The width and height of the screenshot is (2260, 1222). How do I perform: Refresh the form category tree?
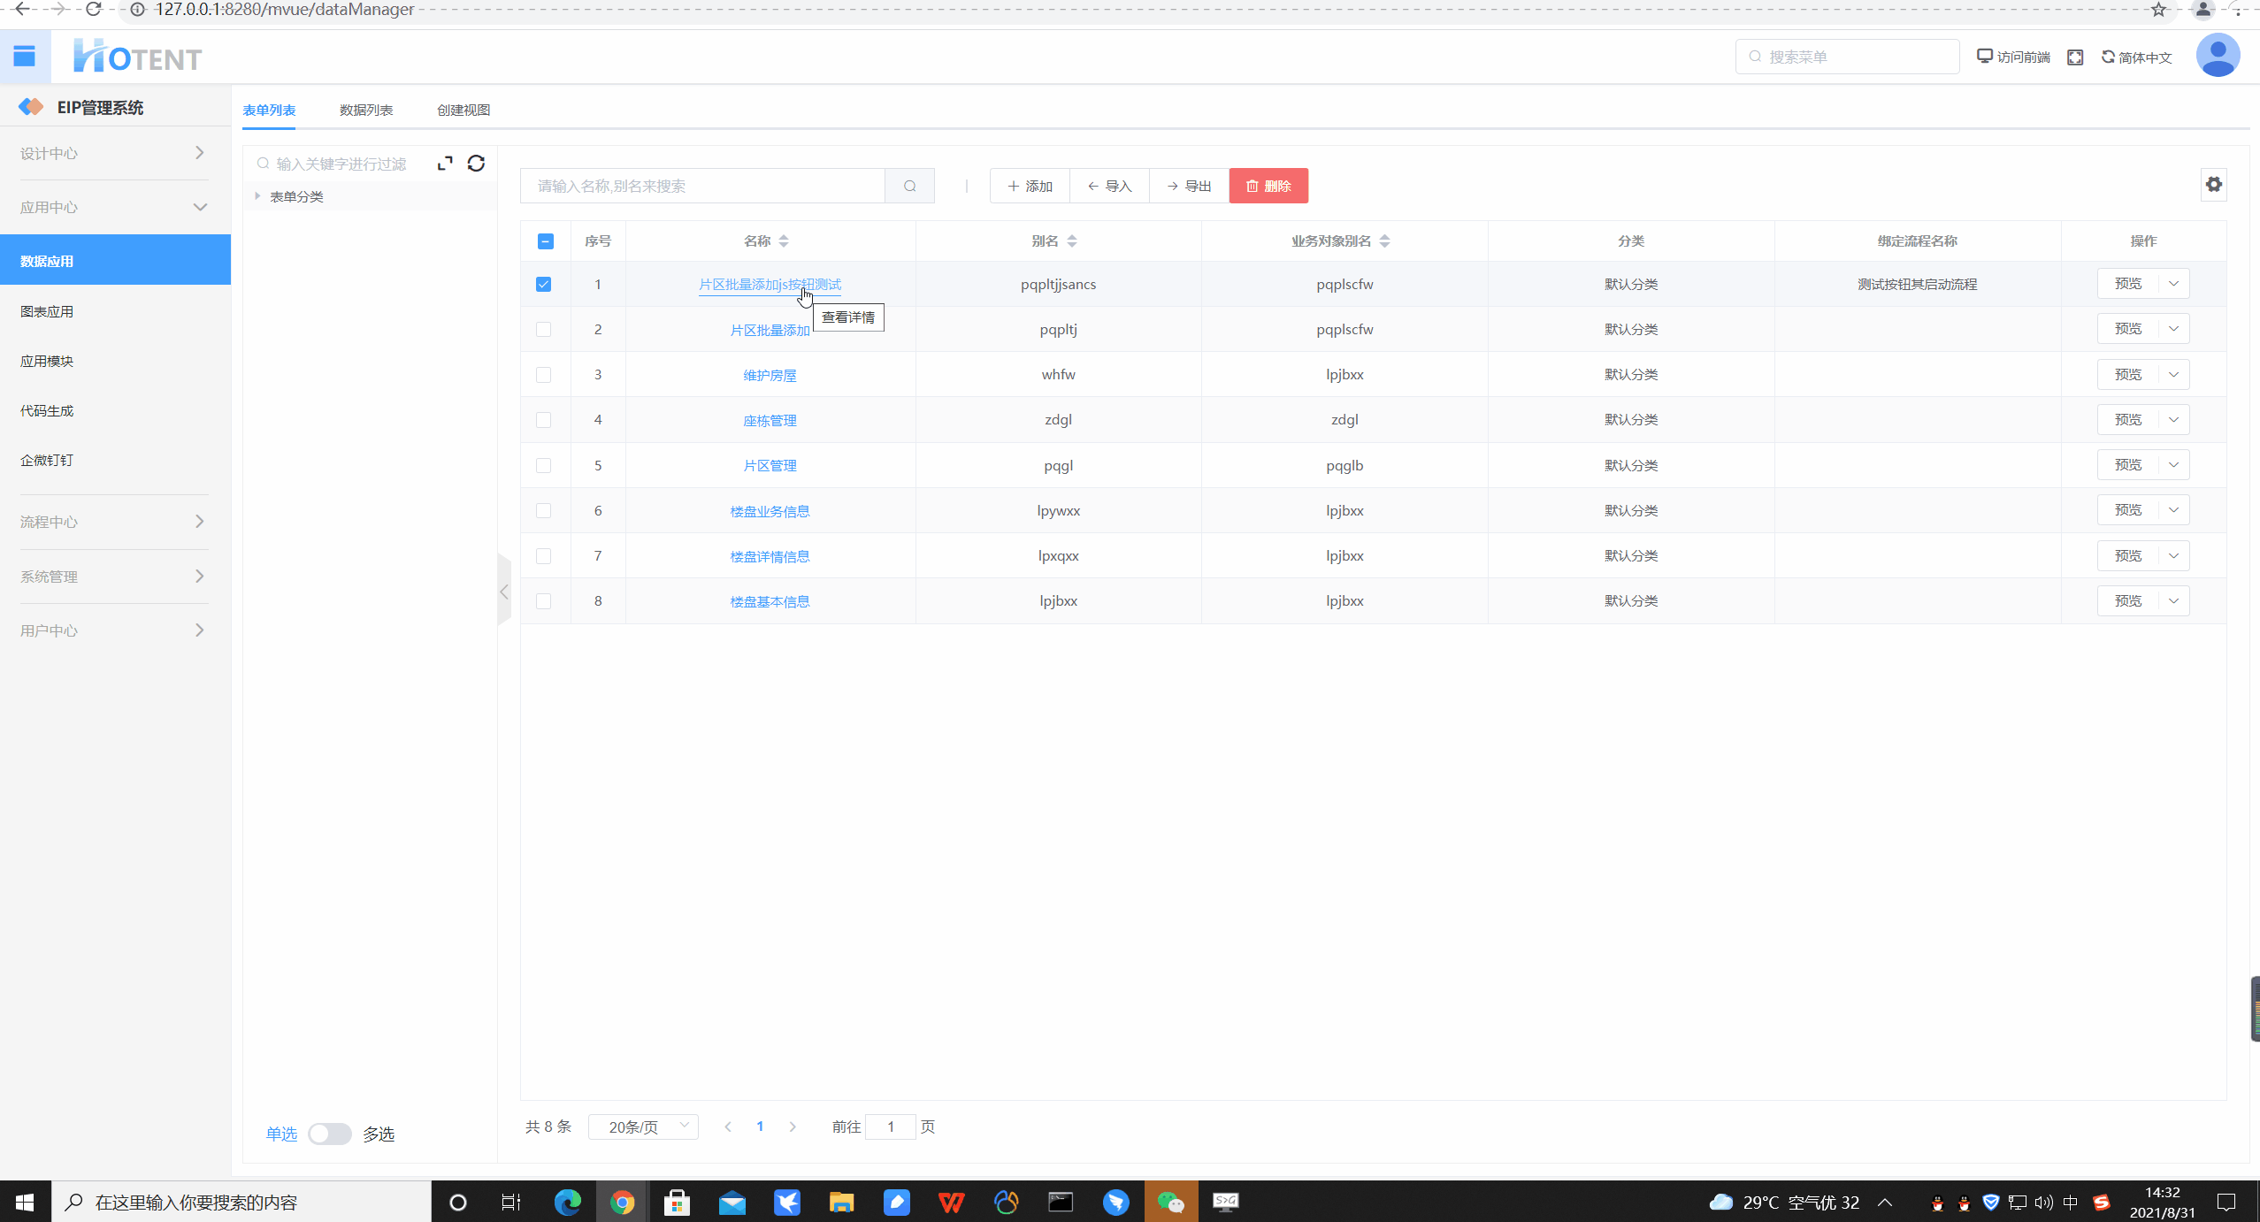pyautogui.click(x=476, y=163)
